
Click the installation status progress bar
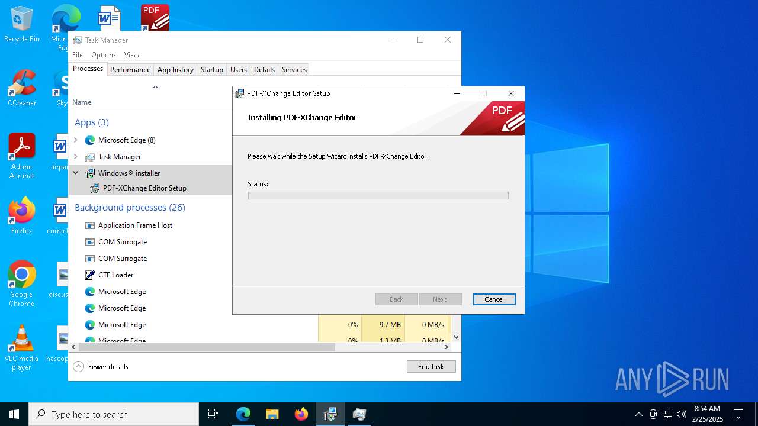pyautogui.click(x=378, y=196)
